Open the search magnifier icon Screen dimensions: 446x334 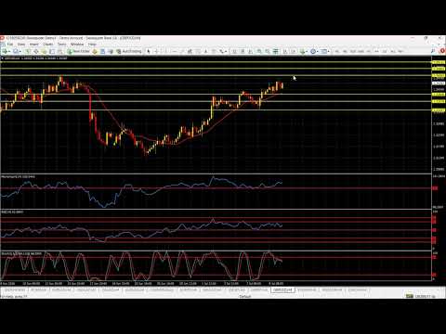(x=433, y=51)
